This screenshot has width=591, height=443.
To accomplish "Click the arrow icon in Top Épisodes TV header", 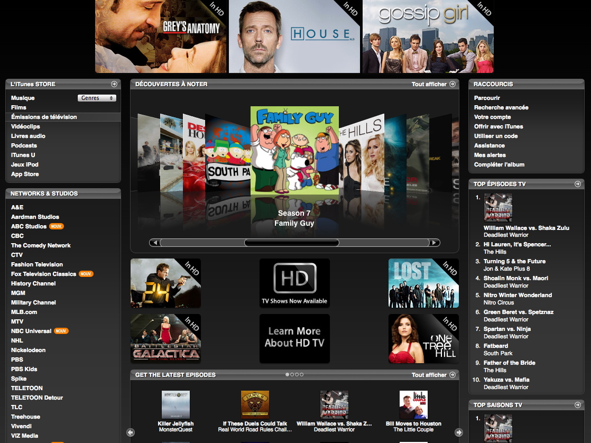I will [577, 184].
